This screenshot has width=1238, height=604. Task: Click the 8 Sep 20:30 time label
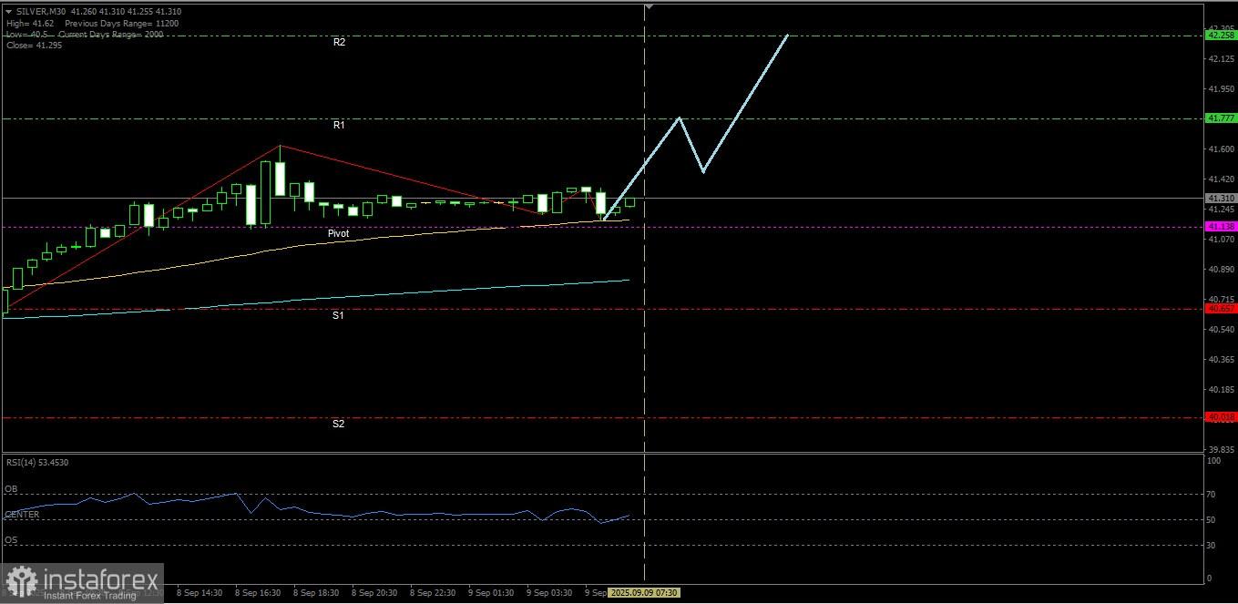(374, 592)
